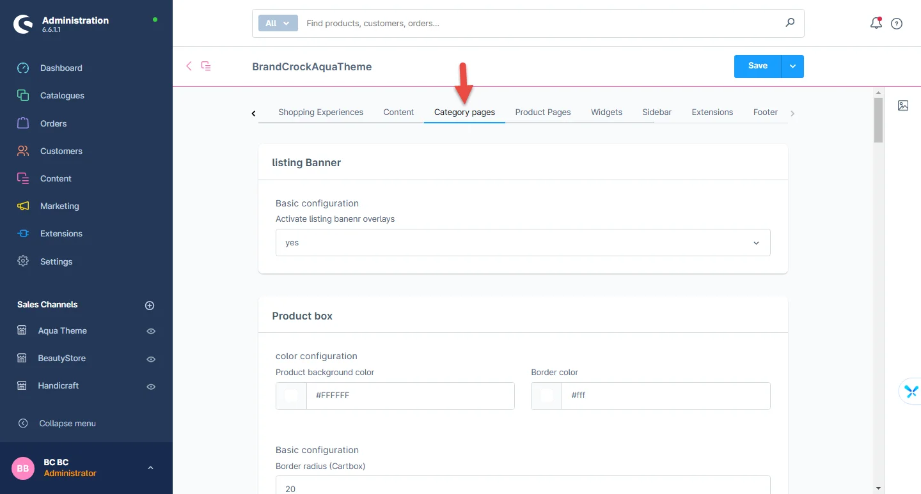Open Dashboard from the sidebar
Viewport: 921px width, 494px height.
61,68
